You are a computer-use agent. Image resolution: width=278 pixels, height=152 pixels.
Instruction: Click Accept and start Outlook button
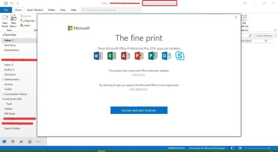coord(139,110)
